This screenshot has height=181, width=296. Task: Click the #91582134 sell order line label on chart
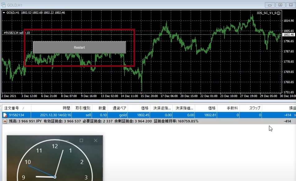coord(16,32)
